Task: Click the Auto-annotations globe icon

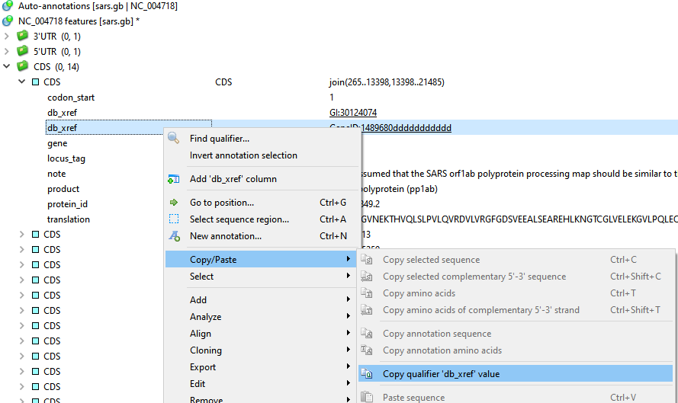Action: tap(8, 6)
